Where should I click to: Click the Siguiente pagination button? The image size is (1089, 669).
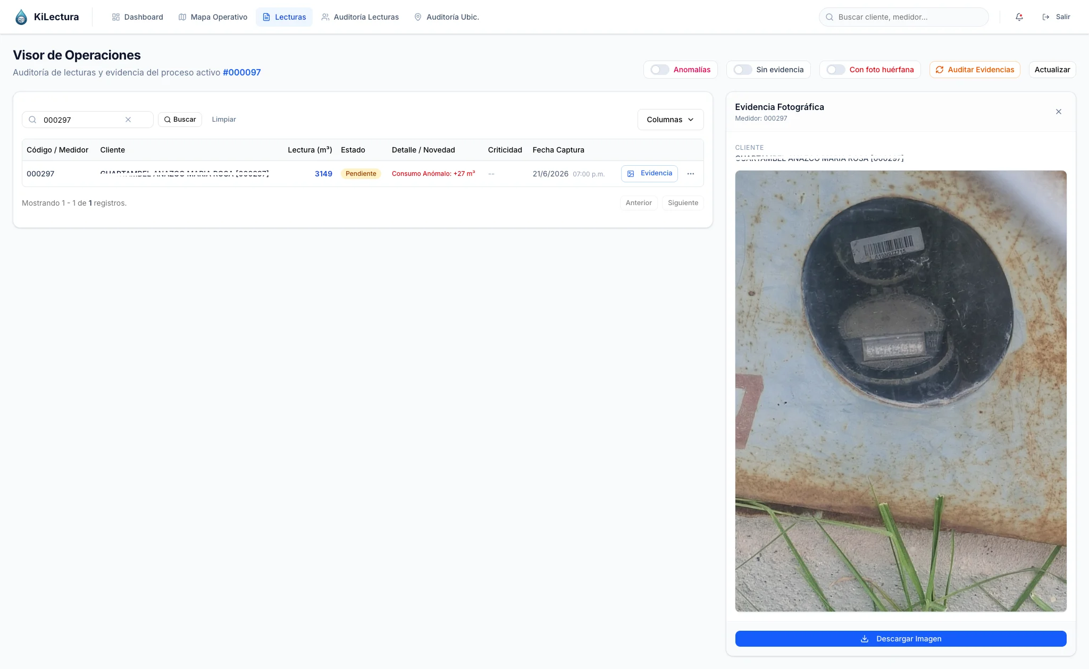[x=683, y=203]
